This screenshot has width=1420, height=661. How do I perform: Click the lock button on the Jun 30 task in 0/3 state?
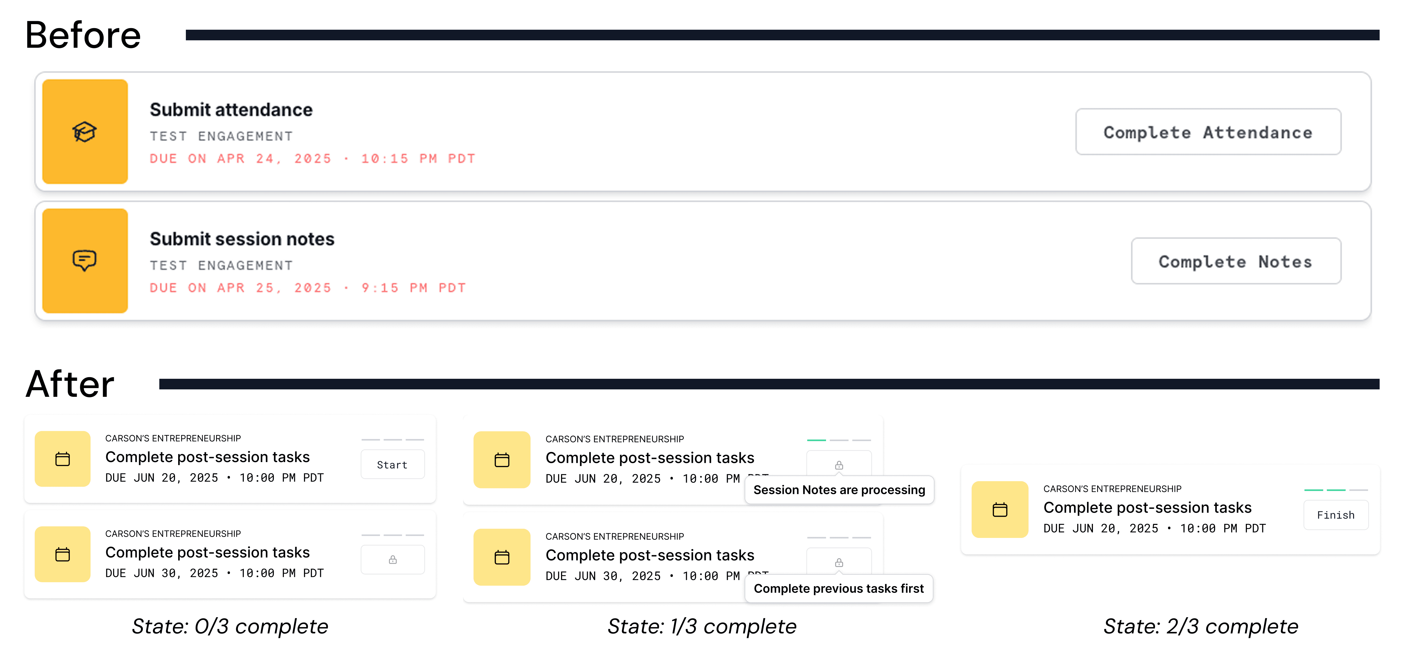(x=392, y=560)
